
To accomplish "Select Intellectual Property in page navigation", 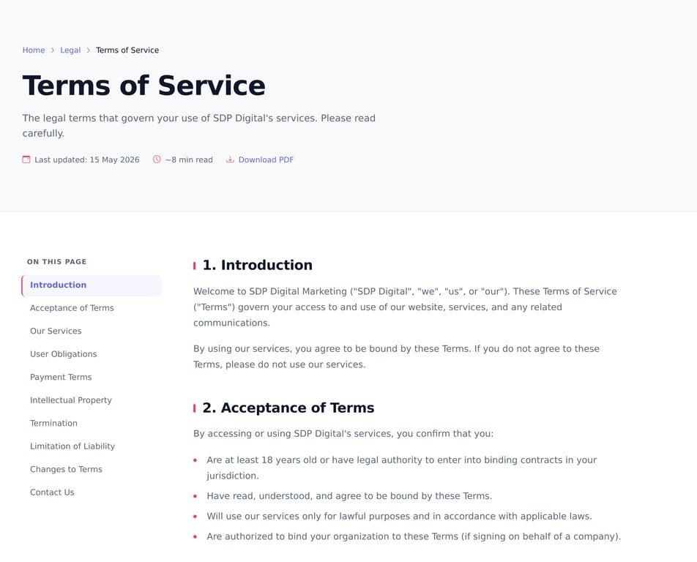I will 71,400.
